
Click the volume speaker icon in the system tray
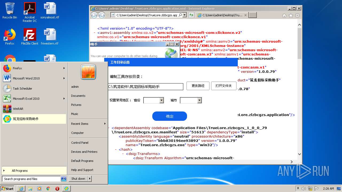coord(303,189)
